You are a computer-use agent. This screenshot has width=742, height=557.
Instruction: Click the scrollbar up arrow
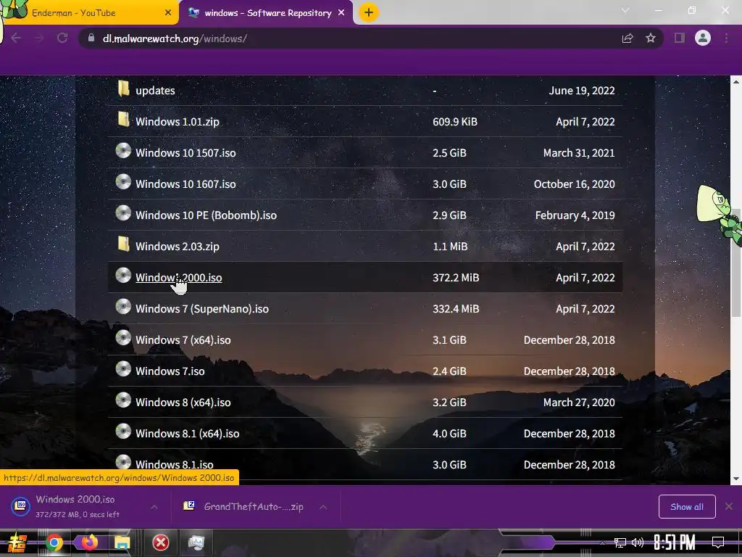(x=736, y=82)
